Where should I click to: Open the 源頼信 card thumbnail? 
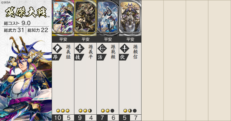click(130, 18)
